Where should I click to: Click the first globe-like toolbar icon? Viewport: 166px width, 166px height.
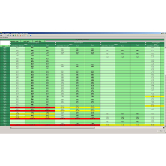tap(13, 36)
